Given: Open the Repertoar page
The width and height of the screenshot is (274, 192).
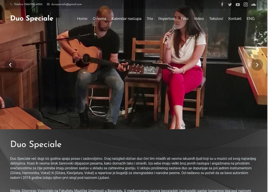Looking at the screenshot, I should (167, 19).
